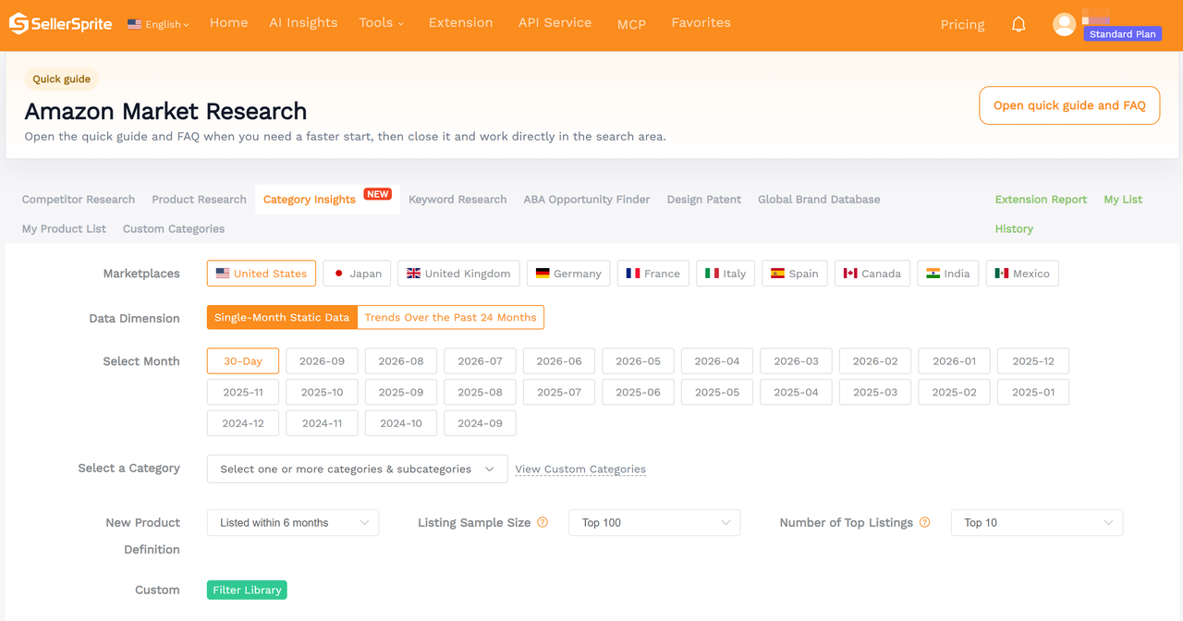Select month 2026-03
This screenshot has width=1183, height=621.
point(796,361)
